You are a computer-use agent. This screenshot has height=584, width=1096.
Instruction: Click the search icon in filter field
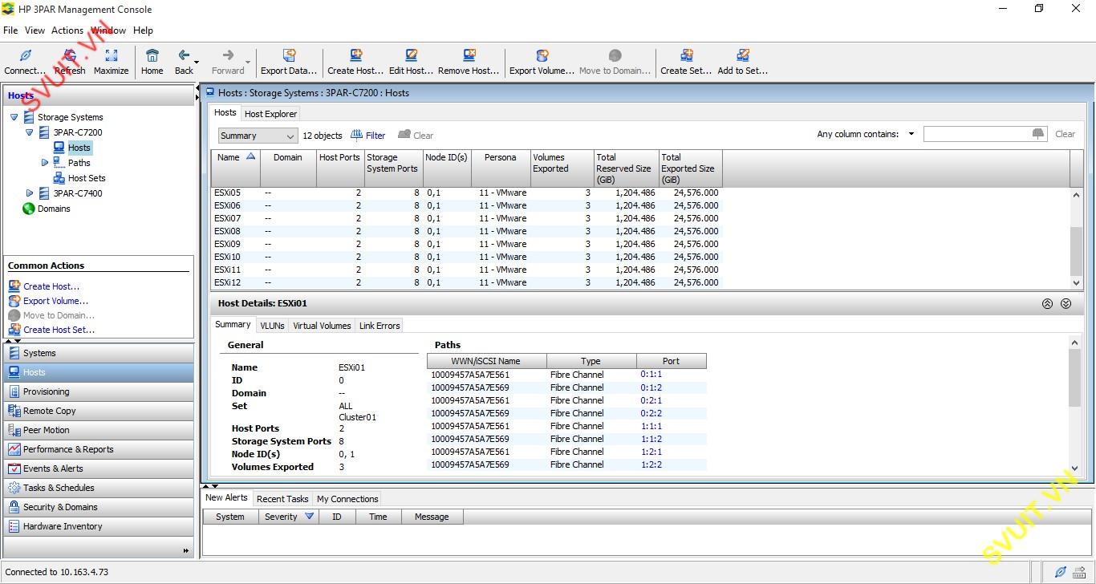point(1038,134)
